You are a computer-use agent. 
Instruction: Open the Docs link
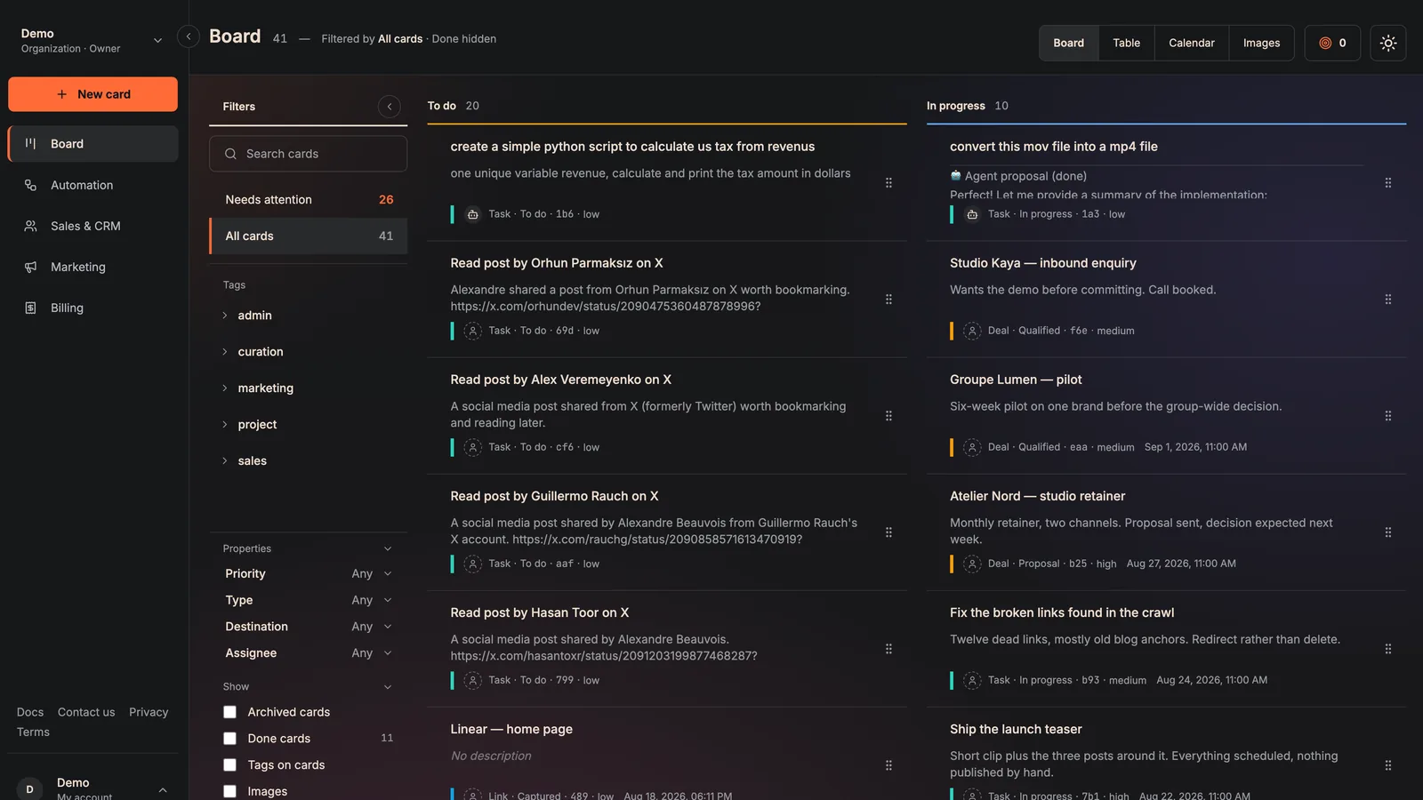(30, 712)
